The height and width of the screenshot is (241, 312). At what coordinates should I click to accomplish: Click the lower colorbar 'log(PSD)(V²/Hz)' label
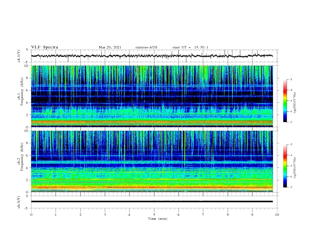point(295,167)
